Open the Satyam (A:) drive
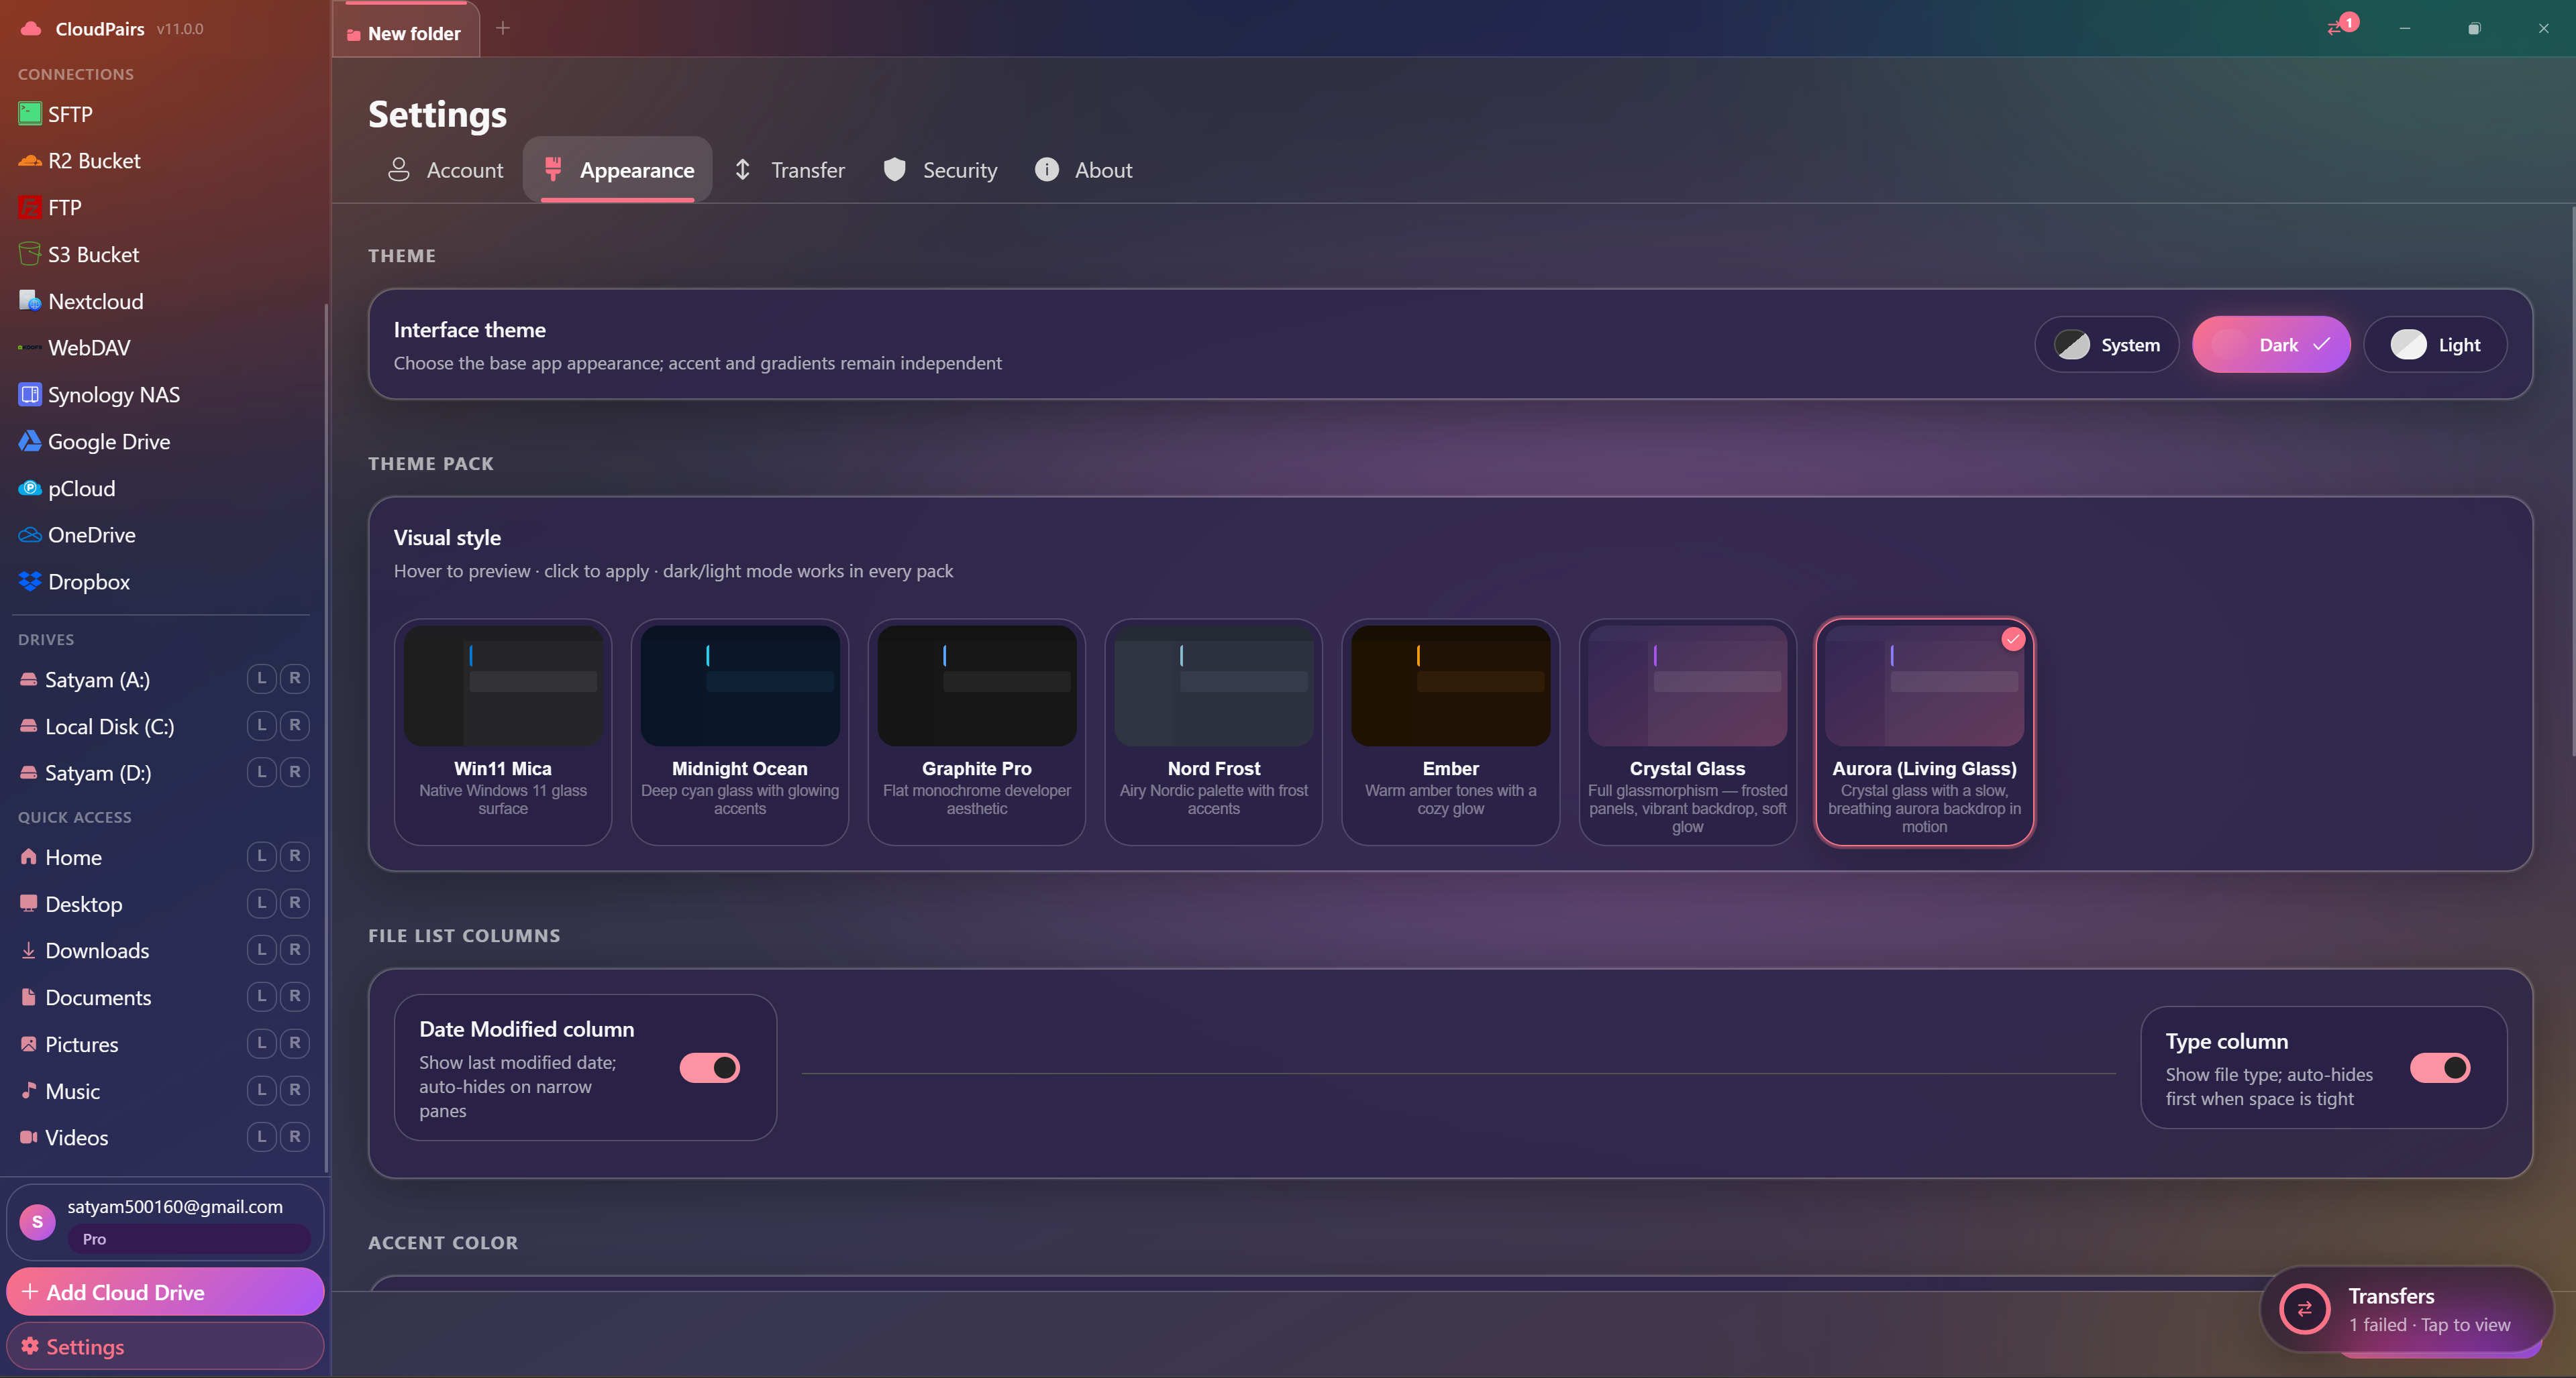Image resolution: width=2576 pixels, height=1378 pixels. pos(97,679)
